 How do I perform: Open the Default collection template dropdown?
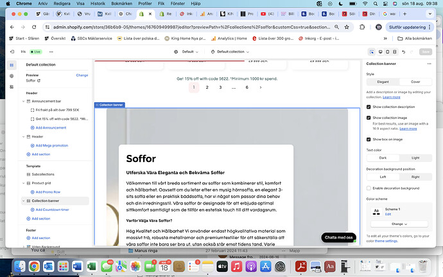[x=230, y=52]
